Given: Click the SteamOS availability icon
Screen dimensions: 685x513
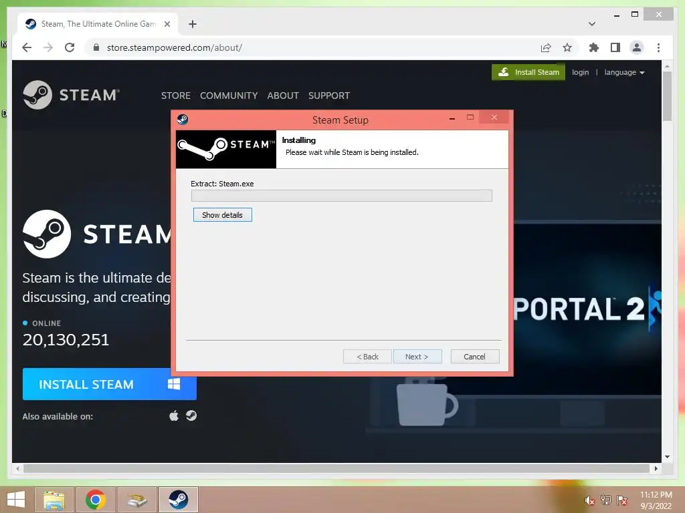Looking at the screenshot, I should [191, 415].
